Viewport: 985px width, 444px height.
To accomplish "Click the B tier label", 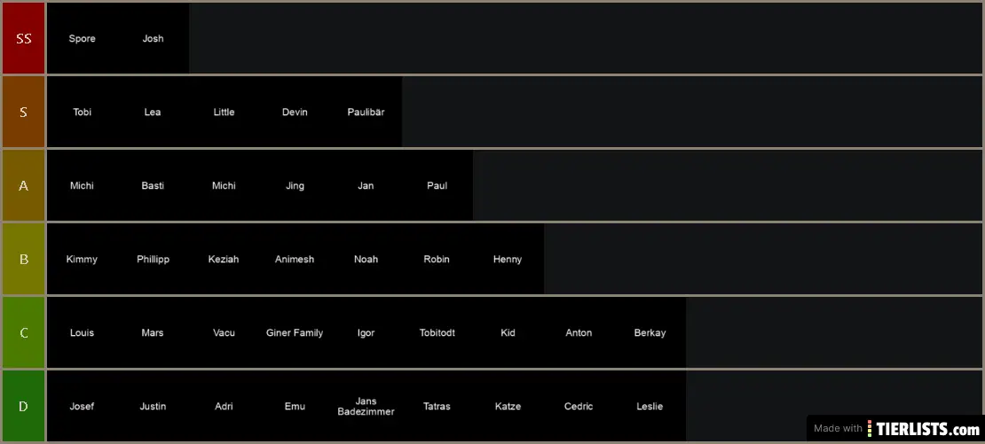I will 23,259.
